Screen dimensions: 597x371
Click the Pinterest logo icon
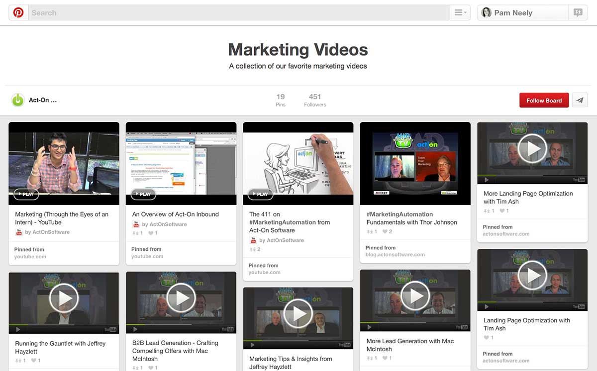[18, 13]
